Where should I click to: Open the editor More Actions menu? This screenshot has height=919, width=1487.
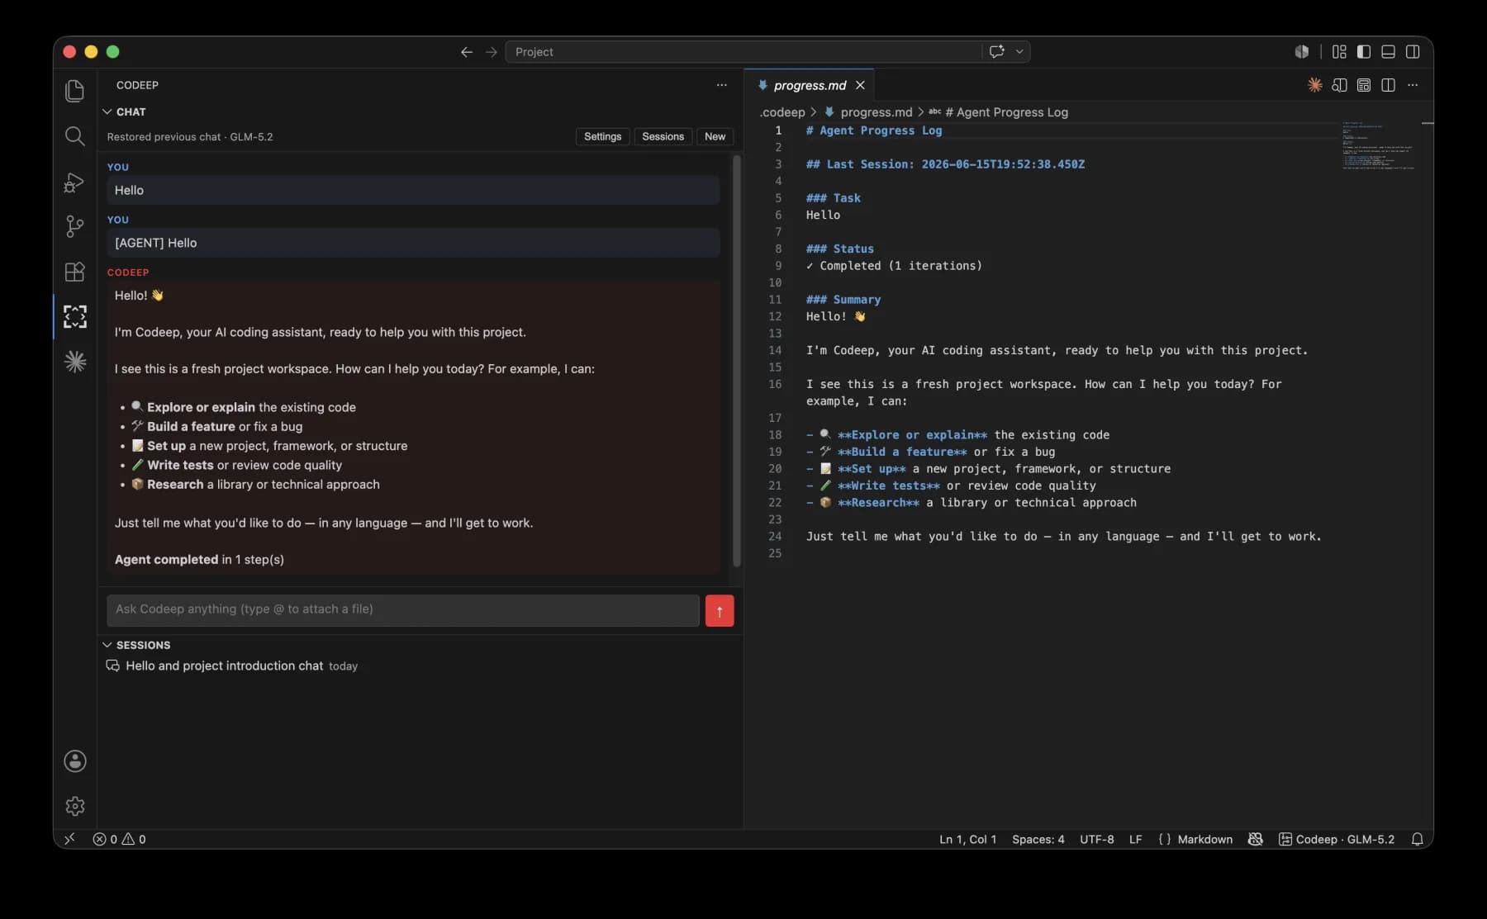coord(1413,85)
